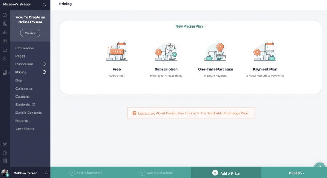Click the external link icon beside Students
This screenshot has height=178, width=327.
pyautogui.click(x=33, y=104)
